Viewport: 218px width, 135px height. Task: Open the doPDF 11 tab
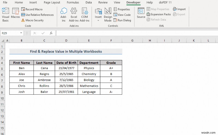(165, 2)
